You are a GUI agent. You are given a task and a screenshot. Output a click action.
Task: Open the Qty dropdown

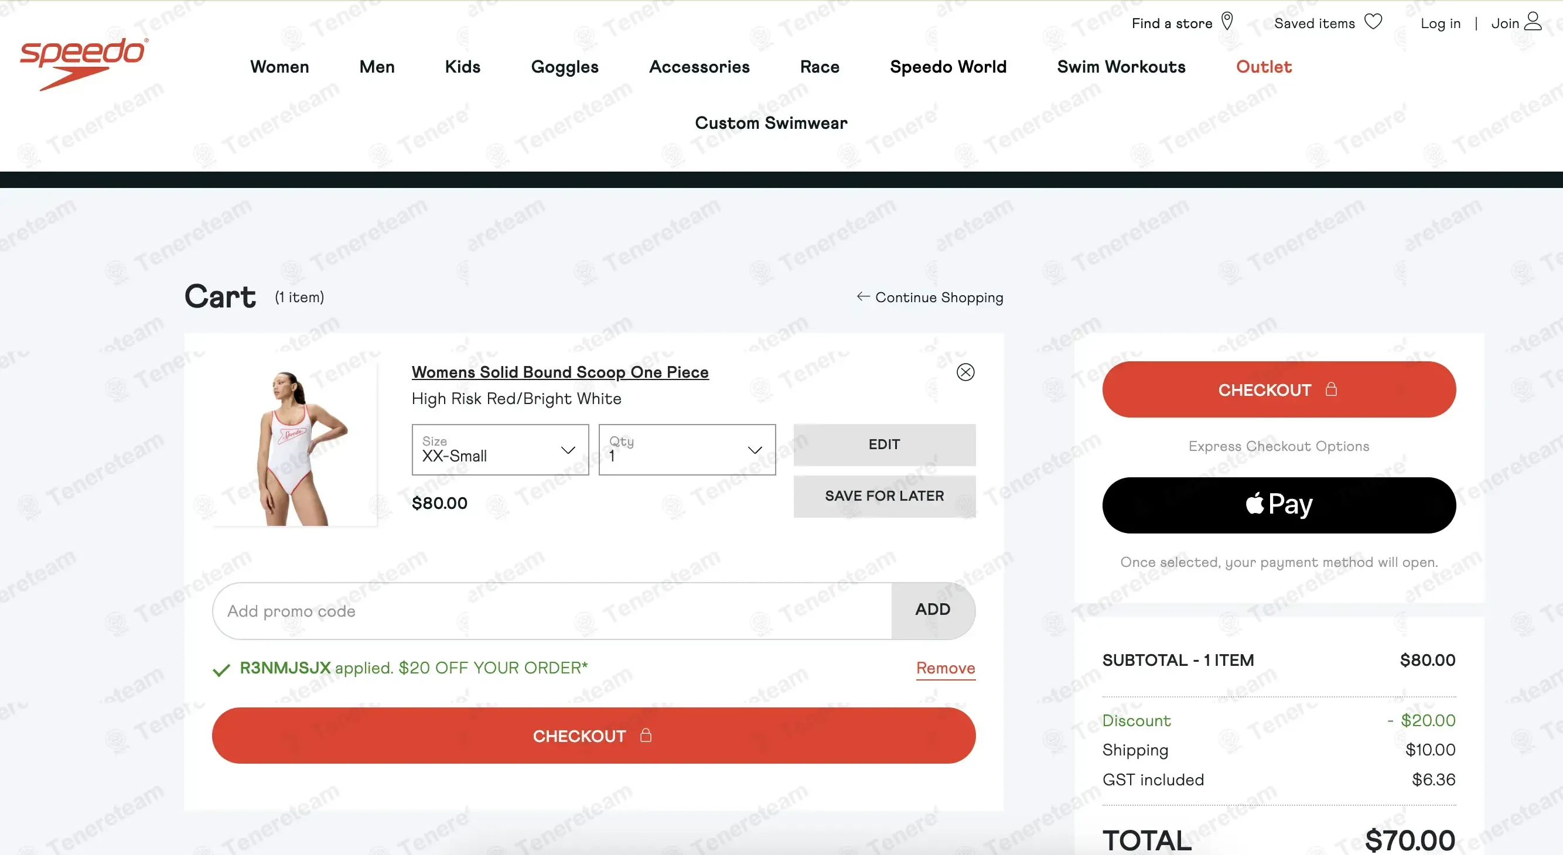pos(687,449)
